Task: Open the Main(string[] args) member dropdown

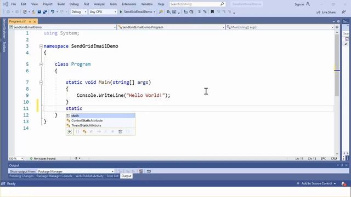Action: 280,27
